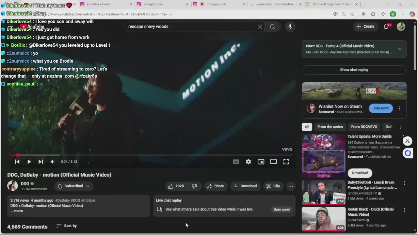This screenshot has width=418, height=235.
Task: Skip to the previous video in the player
Action: [17, 162]
